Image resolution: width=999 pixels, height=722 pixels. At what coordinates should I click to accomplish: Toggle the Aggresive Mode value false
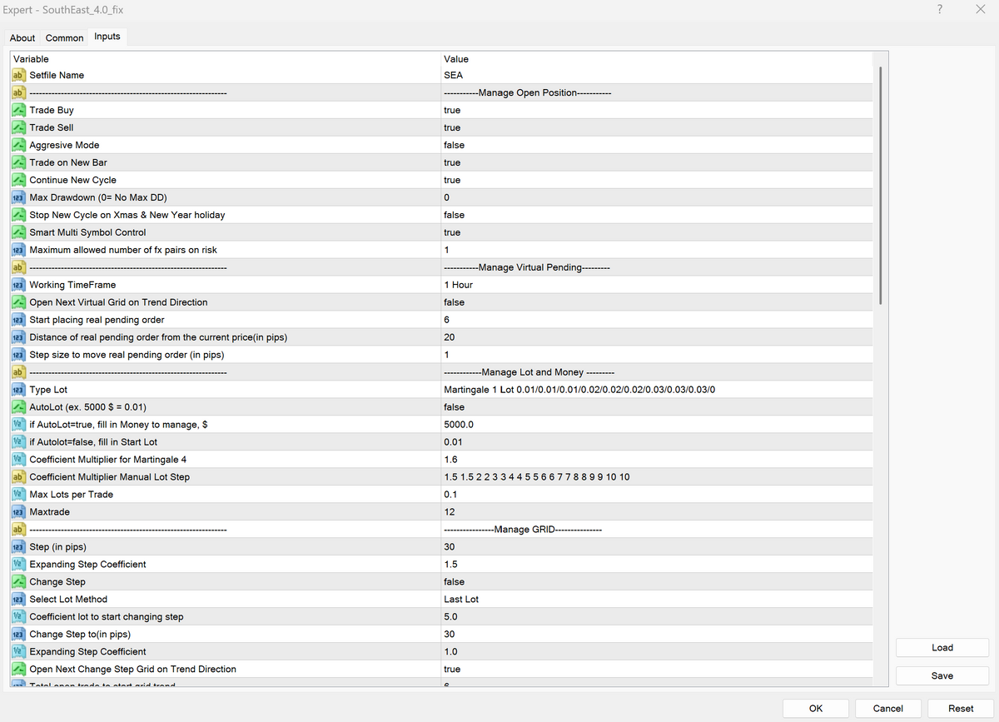454,145
